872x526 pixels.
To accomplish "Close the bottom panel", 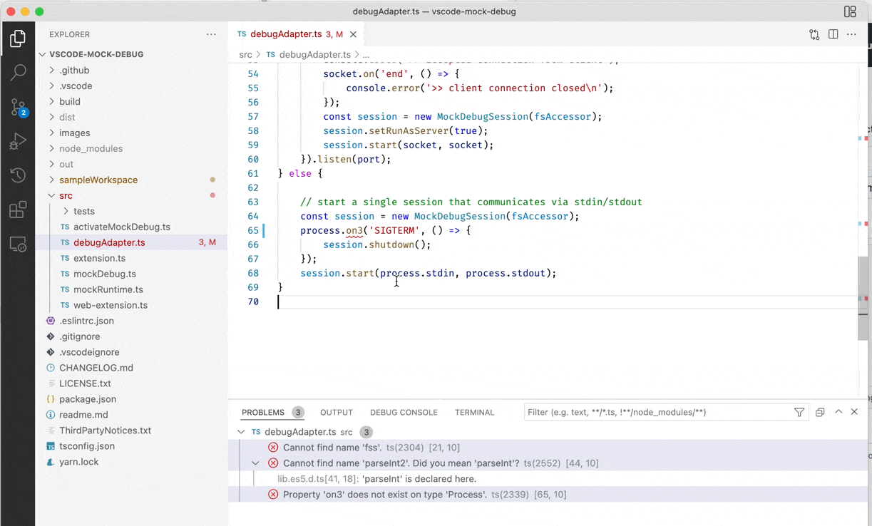I will click(x=854, y=412).
